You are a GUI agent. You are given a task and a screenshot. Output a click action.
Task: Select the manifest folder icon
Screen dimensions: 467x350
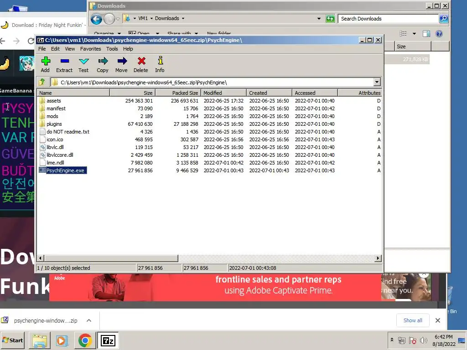[42, 108]
